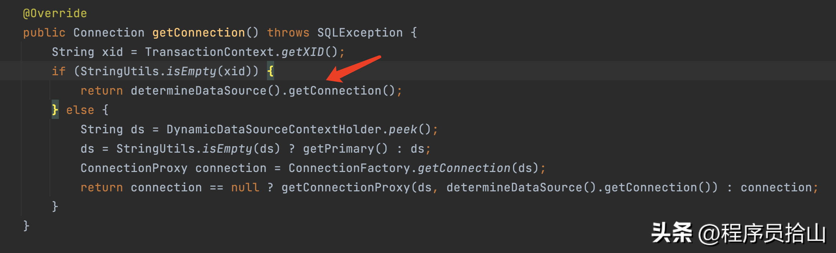Click the getXID method call
The width and height of the screenshot is (836, 253).
pyautogui.click(x=302, y=52)
